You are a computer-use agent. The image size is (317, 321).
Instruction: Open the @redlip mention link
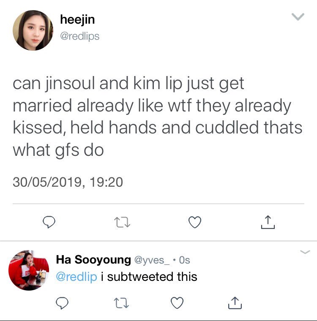coord(77,277)
